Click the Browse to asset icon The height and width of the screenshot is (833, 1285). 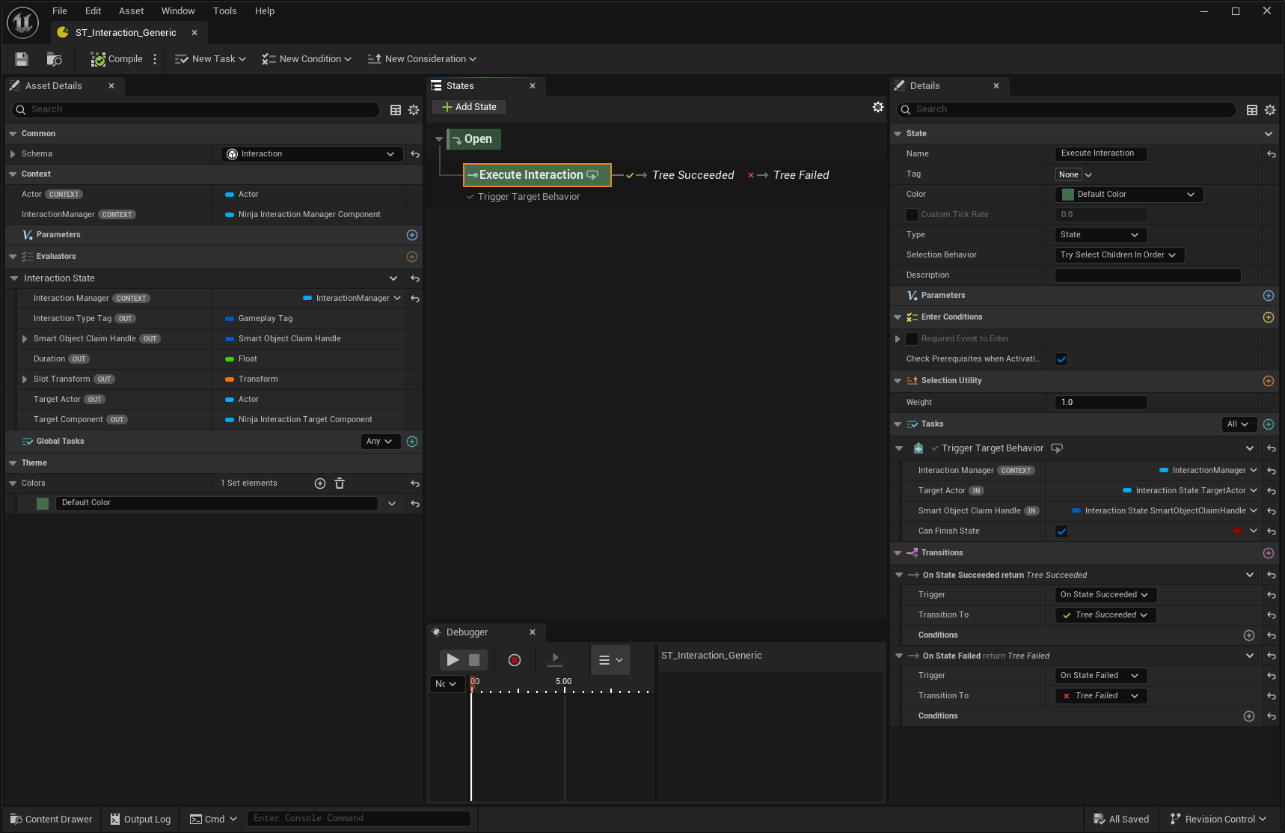pyautogui.click(x=54, y=59)
